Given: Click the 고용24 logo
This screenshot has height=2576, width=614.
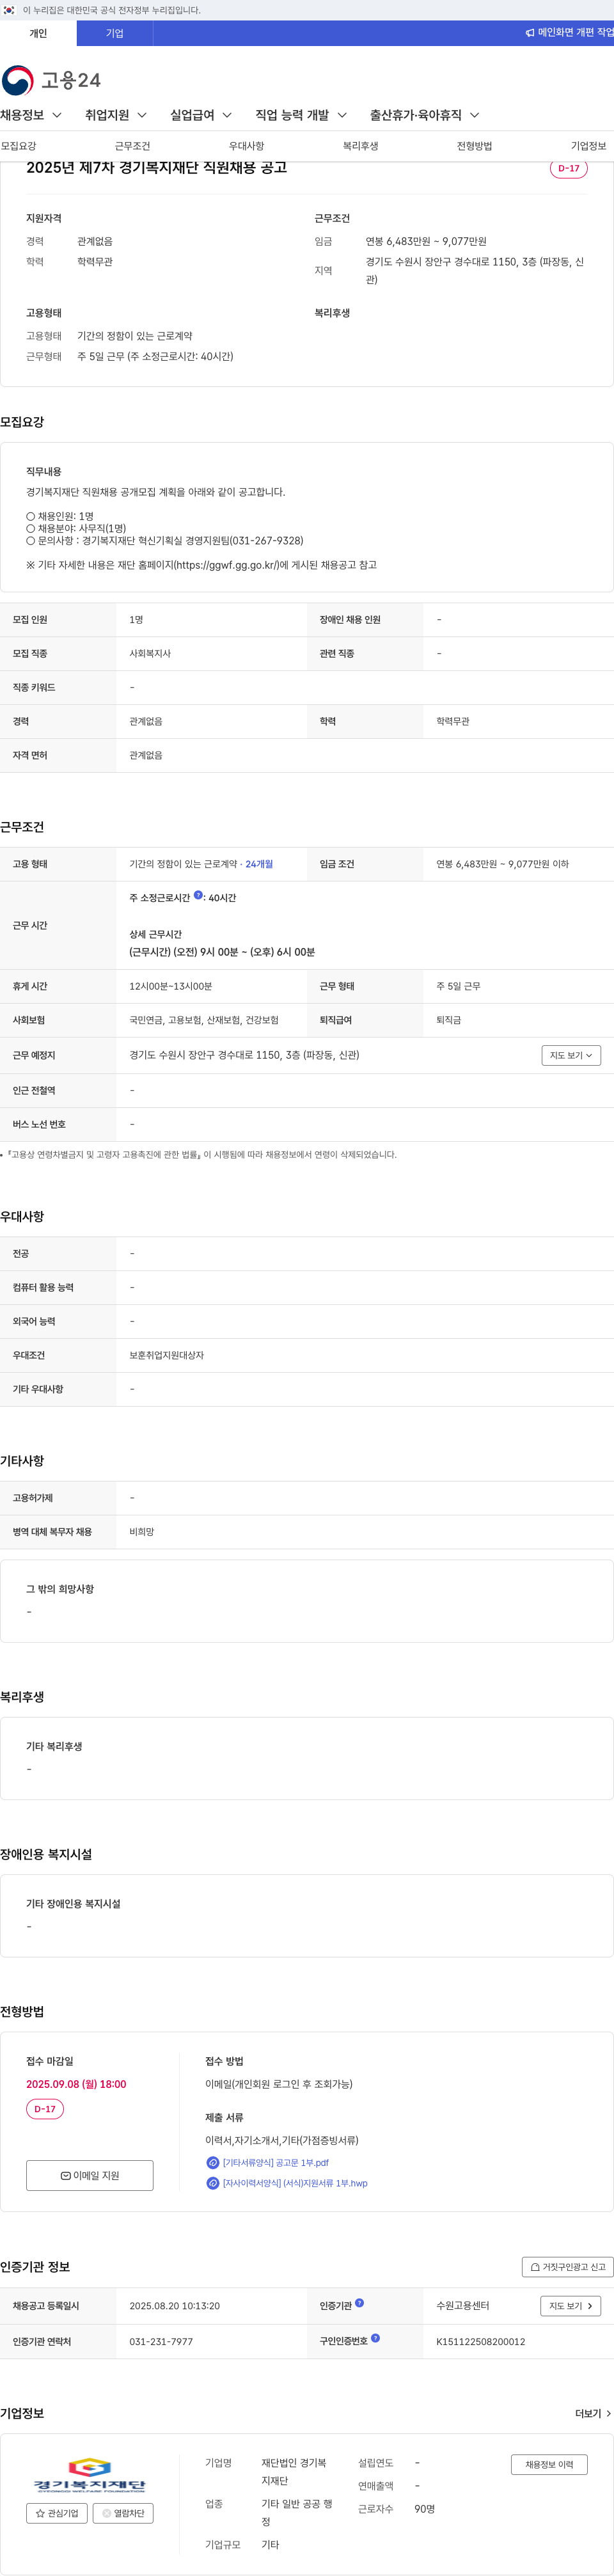Looking at the screenshot, I should pyautogui.click(x=51, y=80).
